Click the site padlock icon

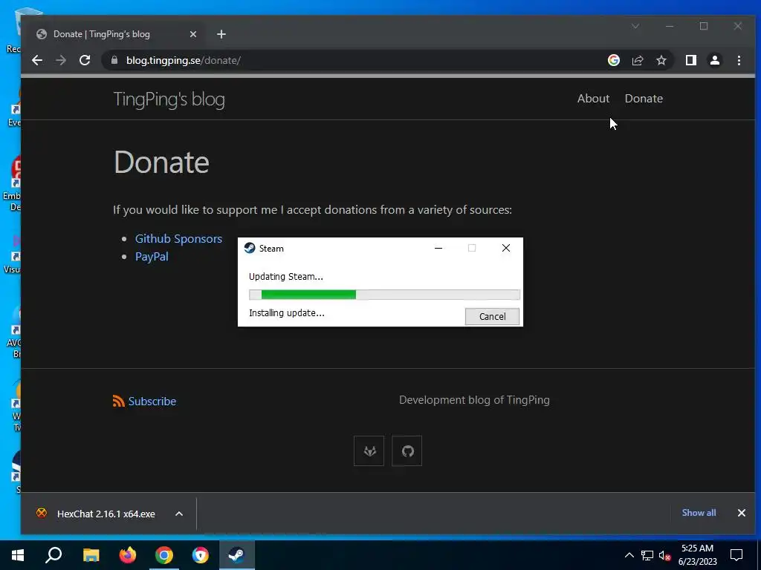(114, 60)
